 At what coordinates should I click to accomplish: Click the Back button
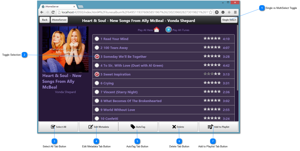45,20
